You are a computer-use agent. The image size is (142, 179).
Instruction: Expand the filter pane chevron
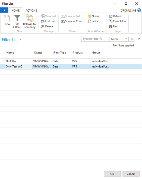click(x=139, y=39)
